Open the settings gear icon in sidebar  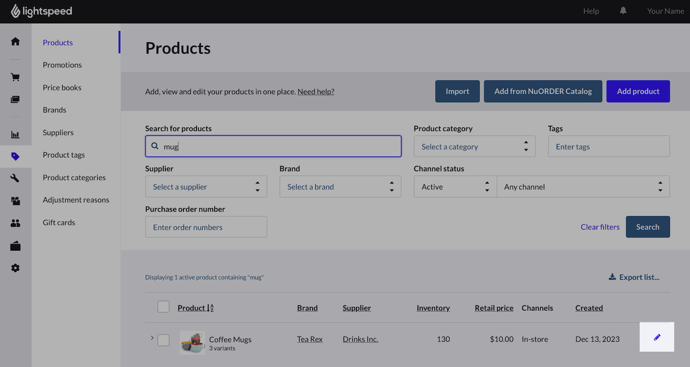(15, 268)
